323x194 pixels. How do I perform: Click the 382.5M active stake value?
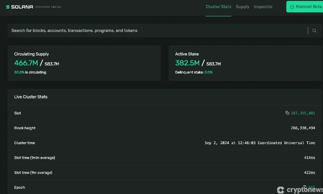click(187, 63)
